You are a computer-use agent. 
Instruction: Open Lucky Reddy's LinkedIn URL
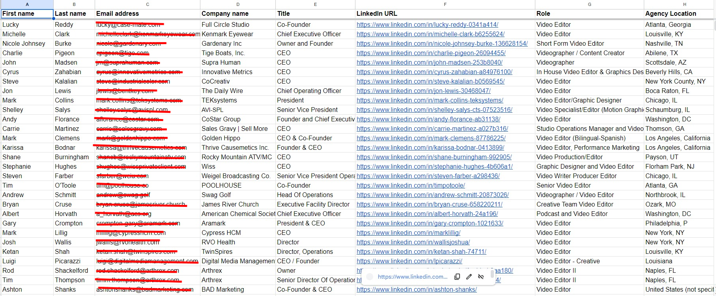427,24
